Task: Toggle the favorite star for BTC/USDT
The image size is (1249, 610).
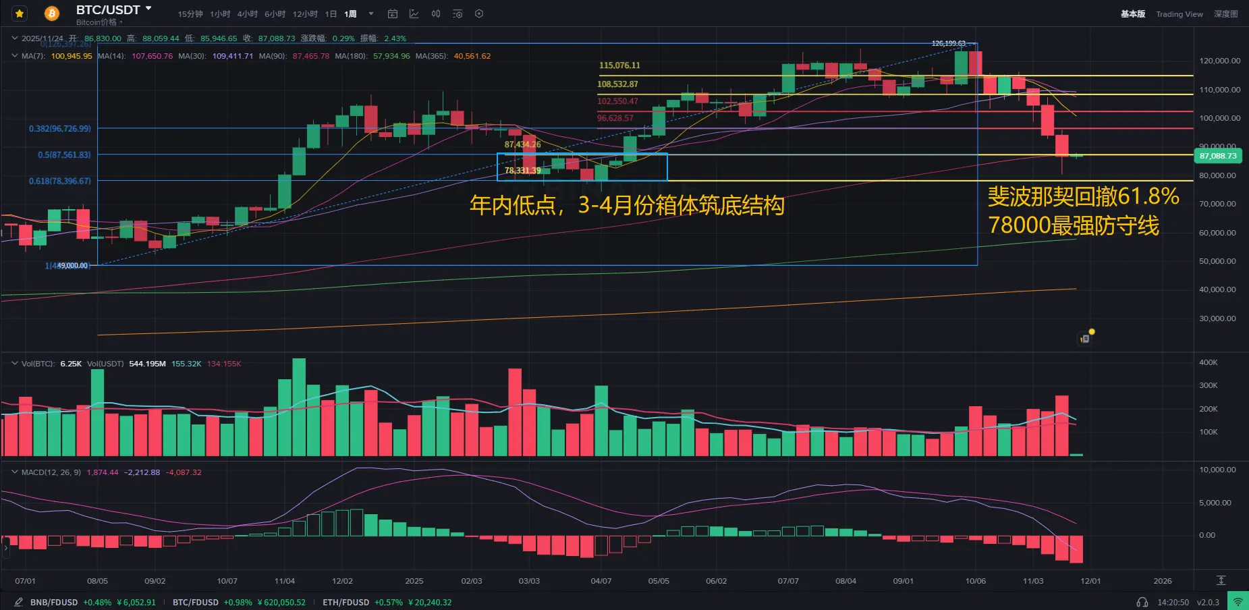Action: 20,13
